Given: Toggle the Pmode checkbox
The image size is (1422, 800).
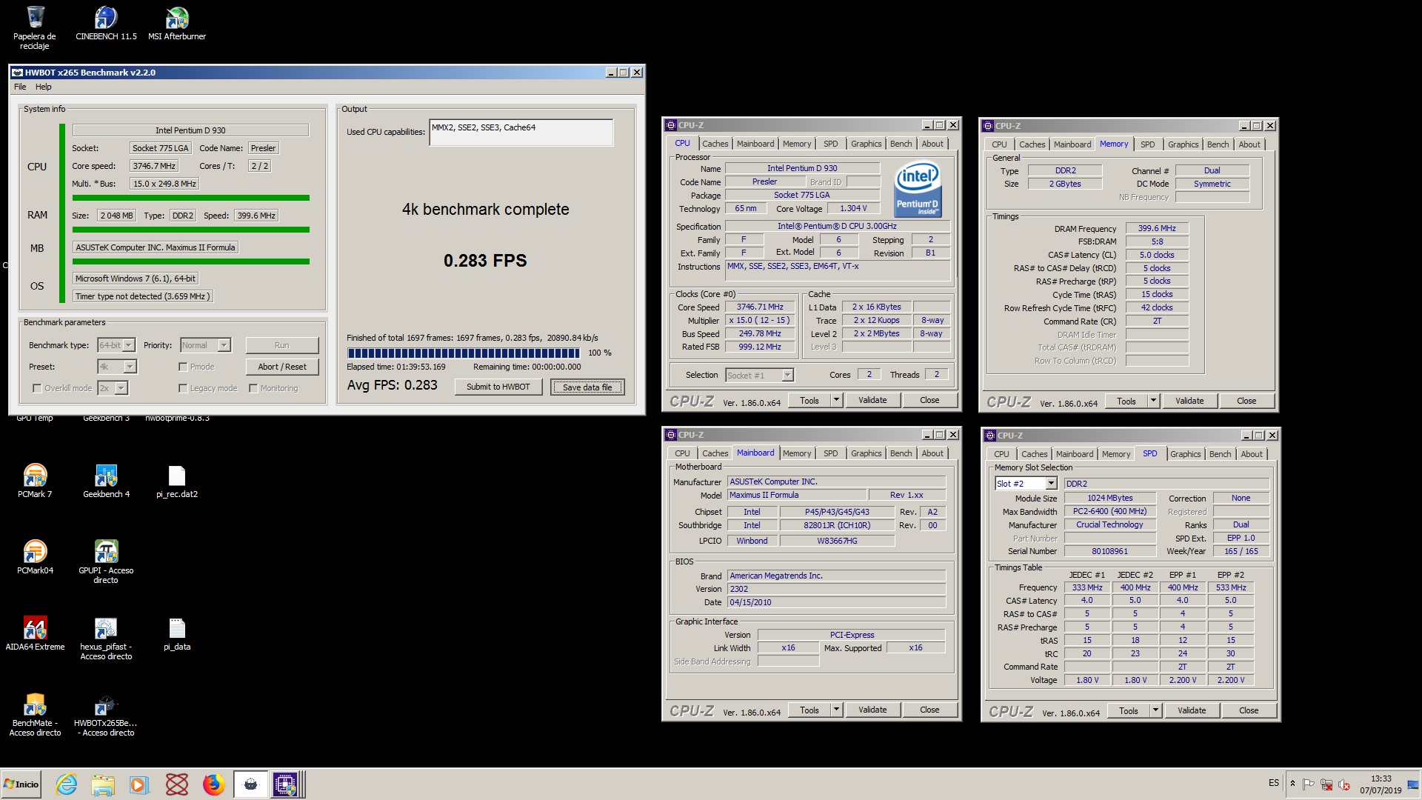Looking at the screenshot, I should [182, 367].
